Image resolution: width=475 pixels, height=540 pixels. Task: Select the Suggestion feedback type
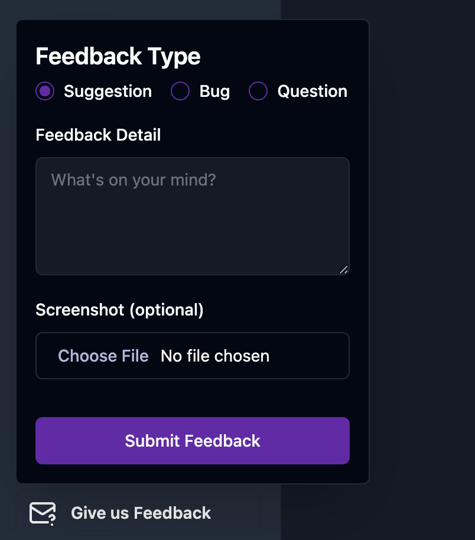click(44, 91)
